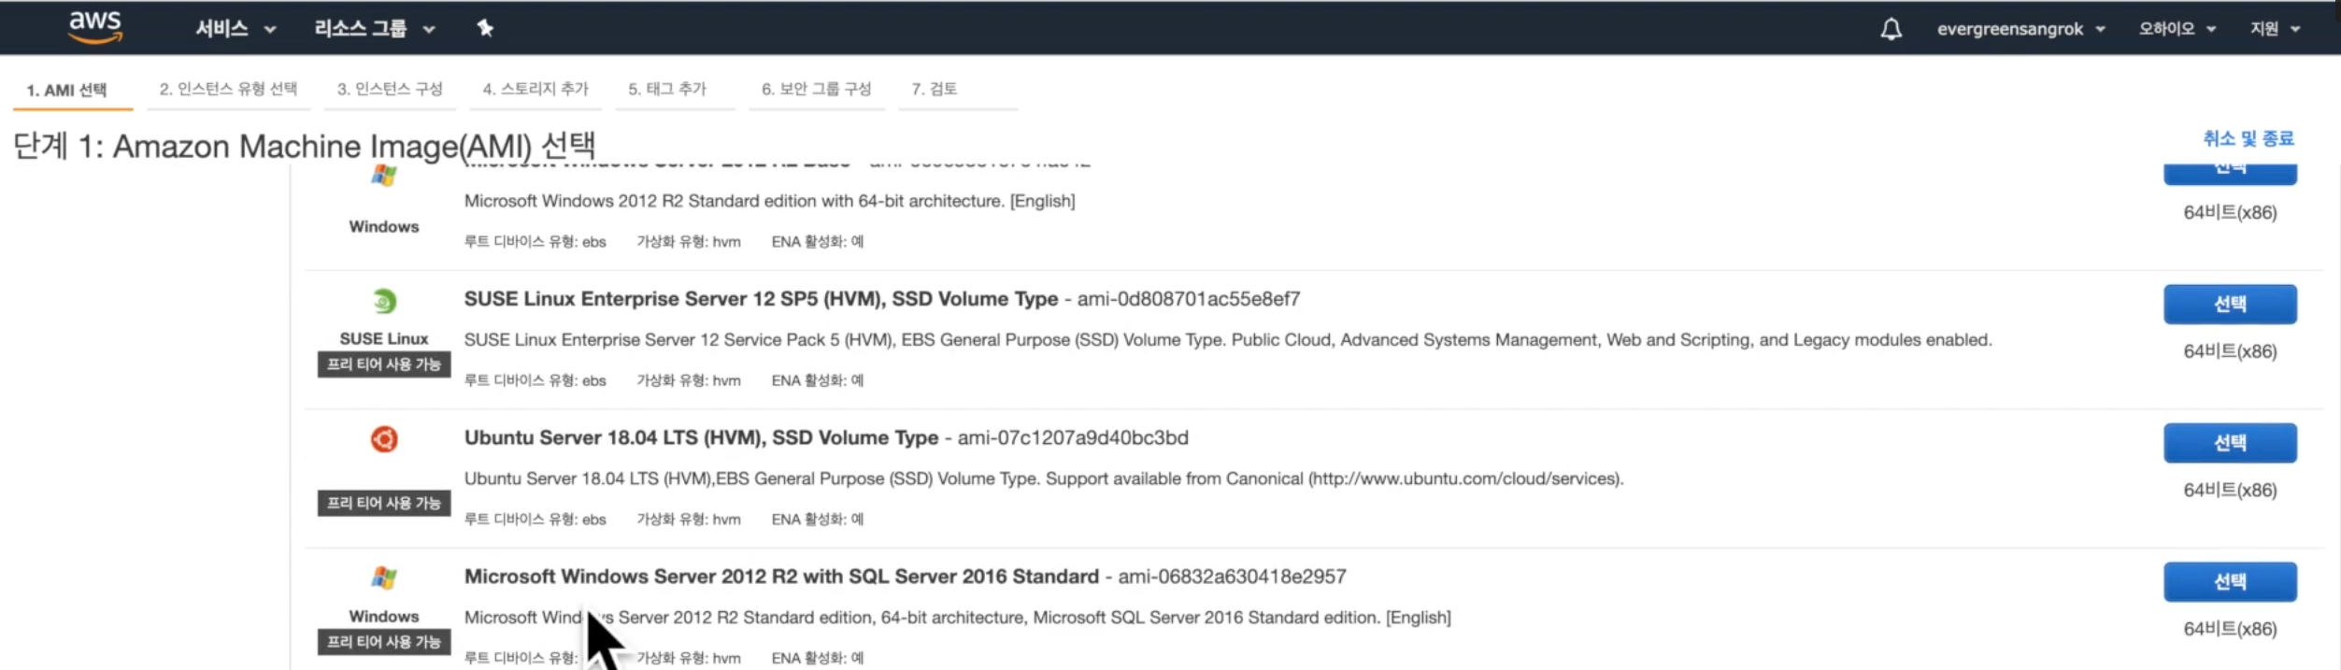Click the Ubuntu description with canonical URL
This screenshot has height=670, width=2341.
1044,478
